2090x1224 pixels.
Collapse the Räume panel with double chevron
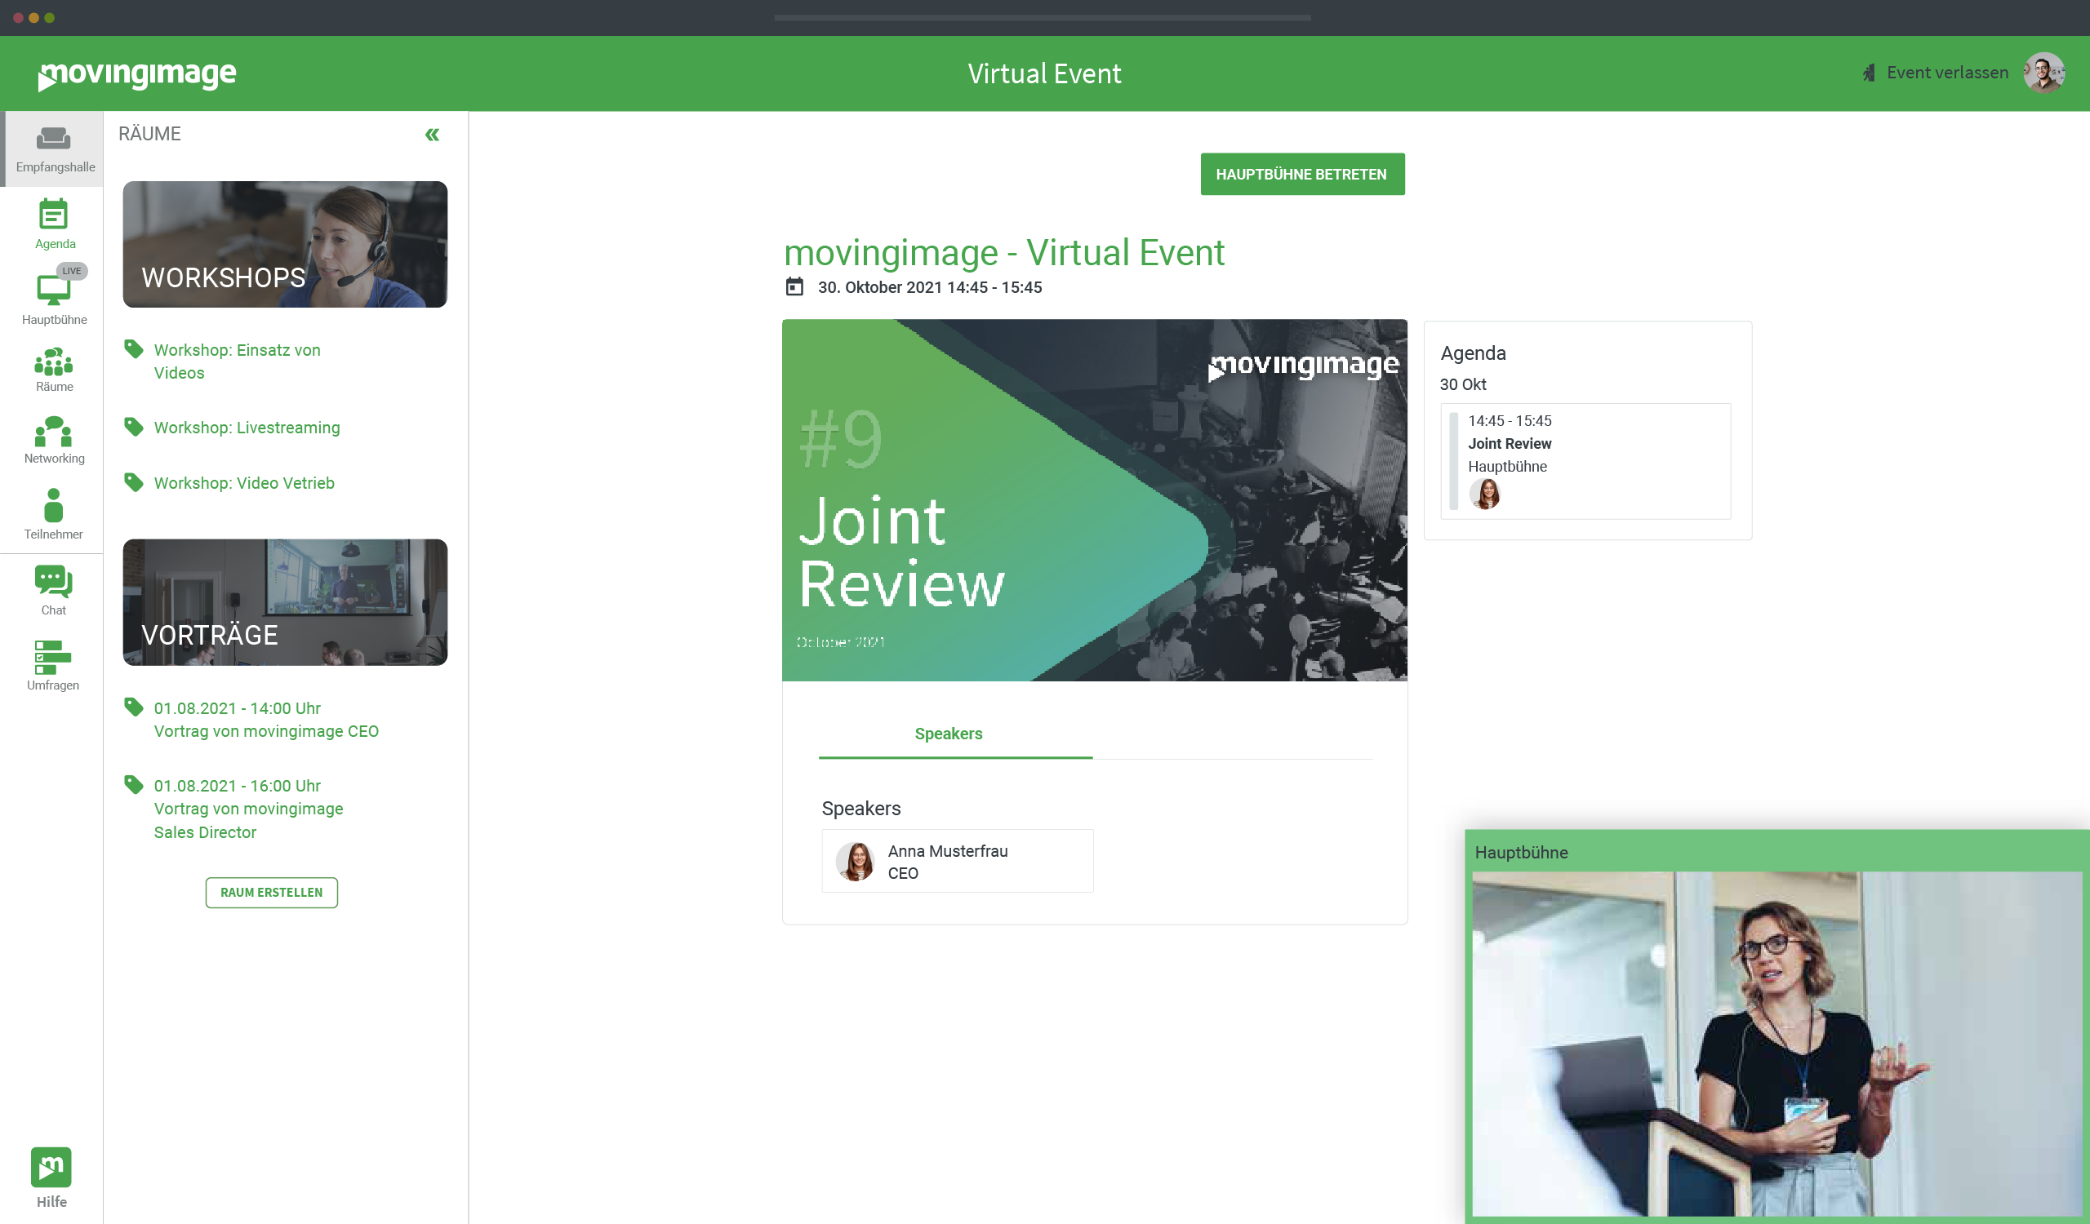(432, 135)
